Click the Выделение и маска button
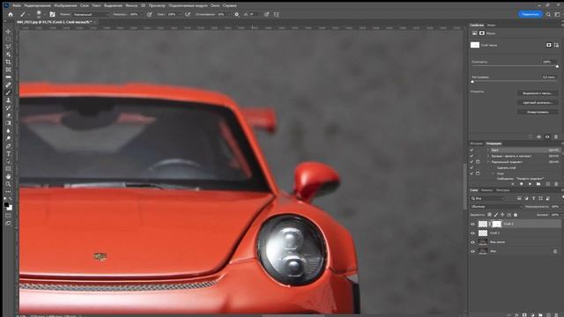 538,93
